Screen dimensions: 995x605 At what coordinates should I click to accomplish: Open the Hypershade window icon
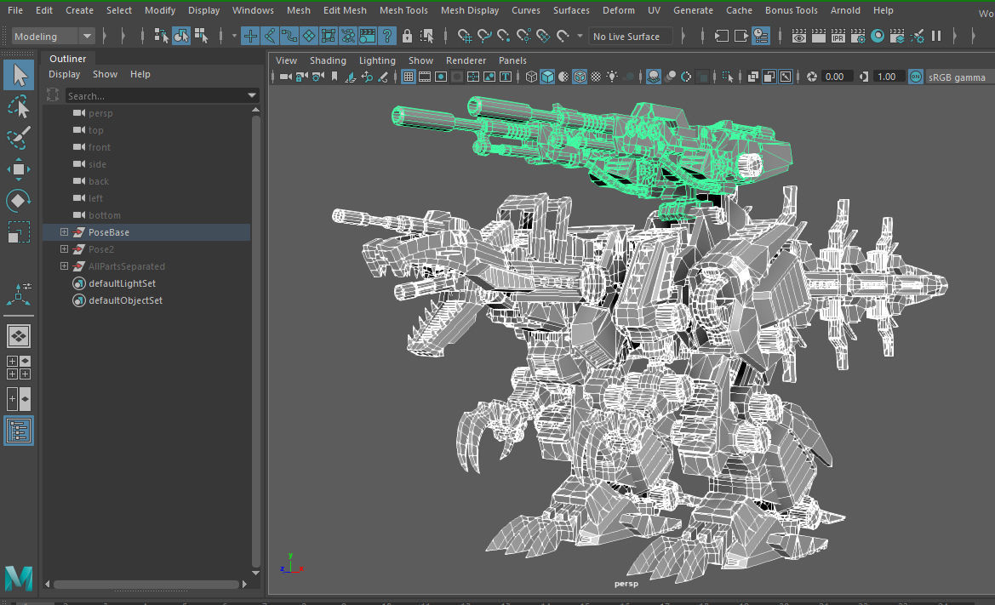[878, 36]
